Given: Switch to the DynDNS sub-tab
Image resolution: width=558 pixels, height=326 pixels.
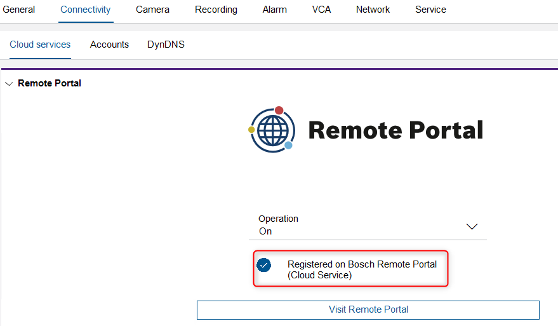Looking at the screenshot, I should click(166, 44).
